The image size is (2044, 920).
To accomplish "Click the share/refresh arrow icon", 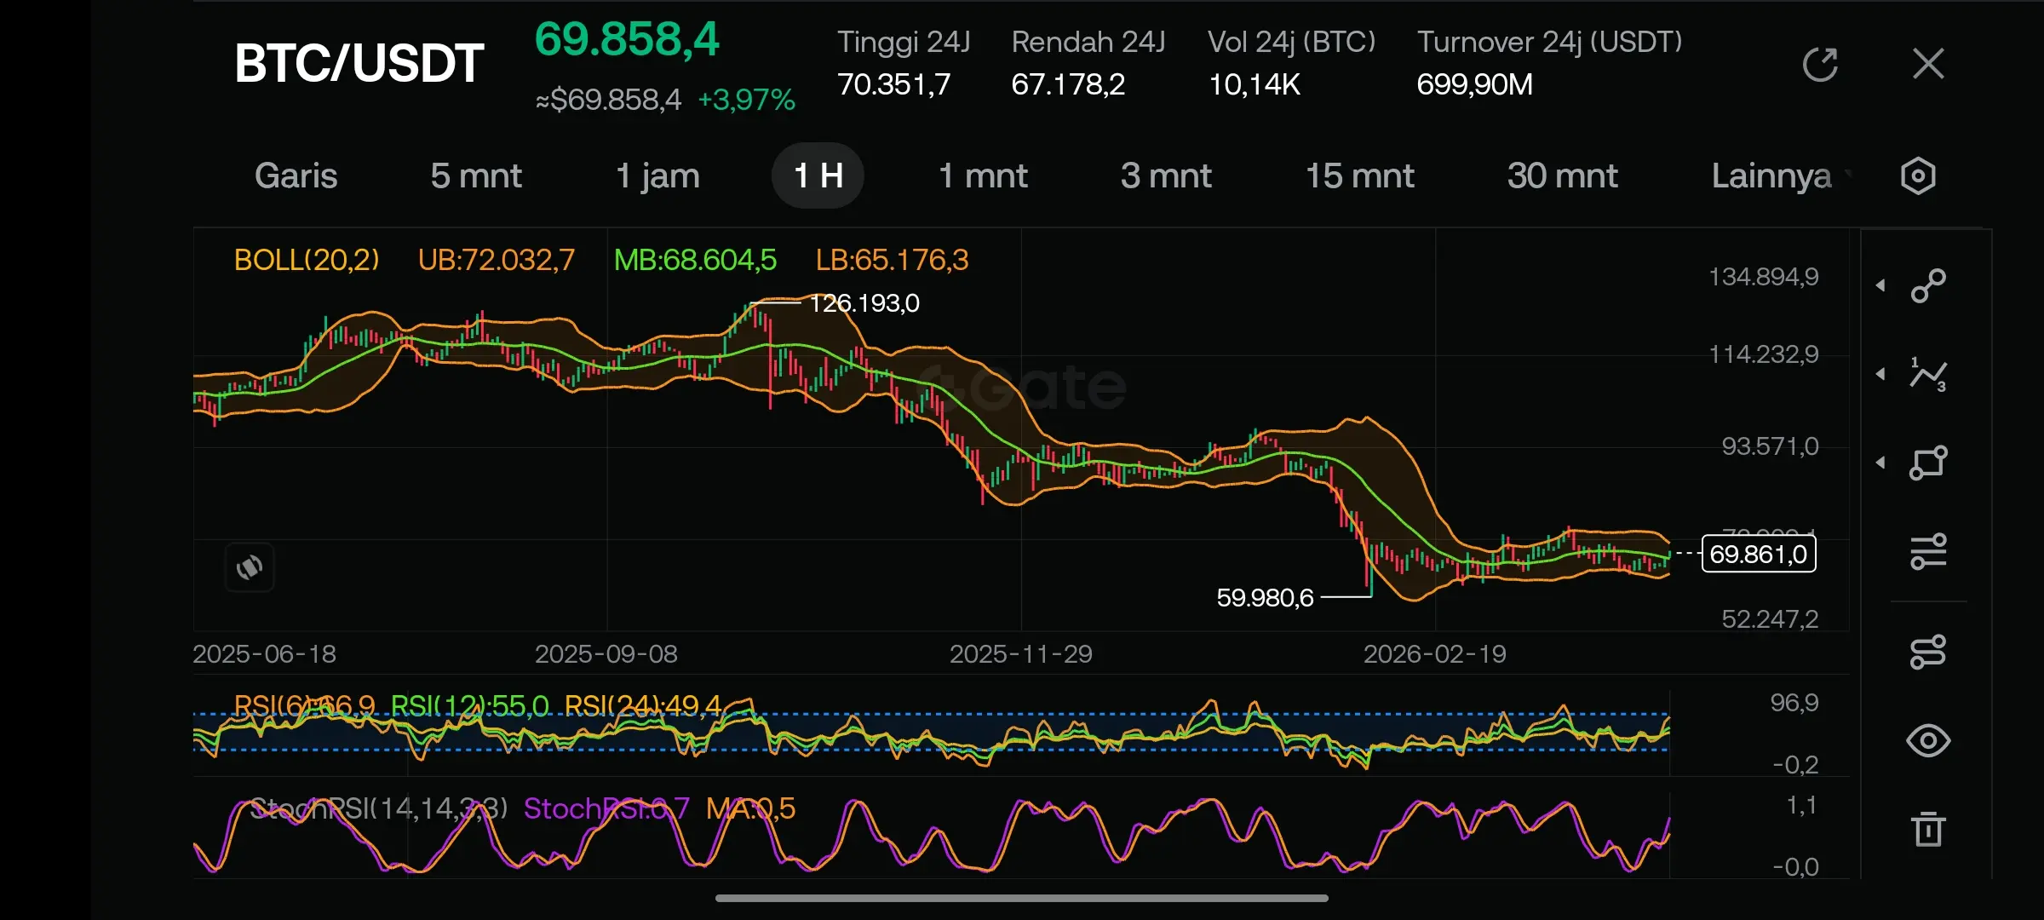I will pos(1820,65).
